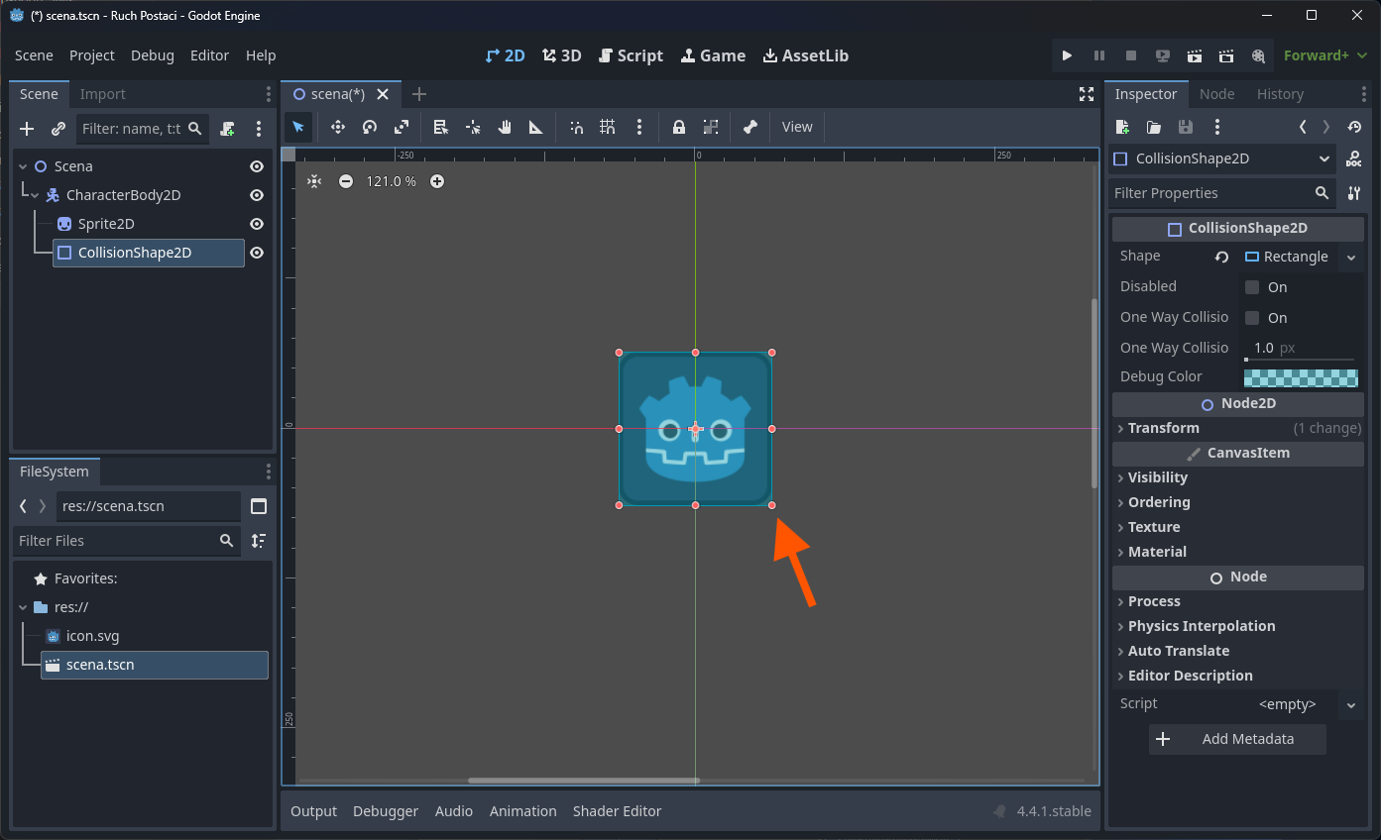Revert the Shape property
This screenshot has height=840, width=1381.
pos(1222,257)
